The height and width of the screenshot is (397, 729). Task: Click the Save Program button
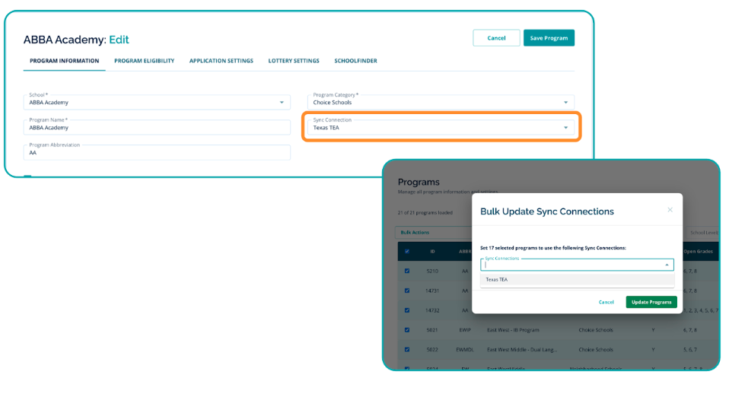point(549,38)
